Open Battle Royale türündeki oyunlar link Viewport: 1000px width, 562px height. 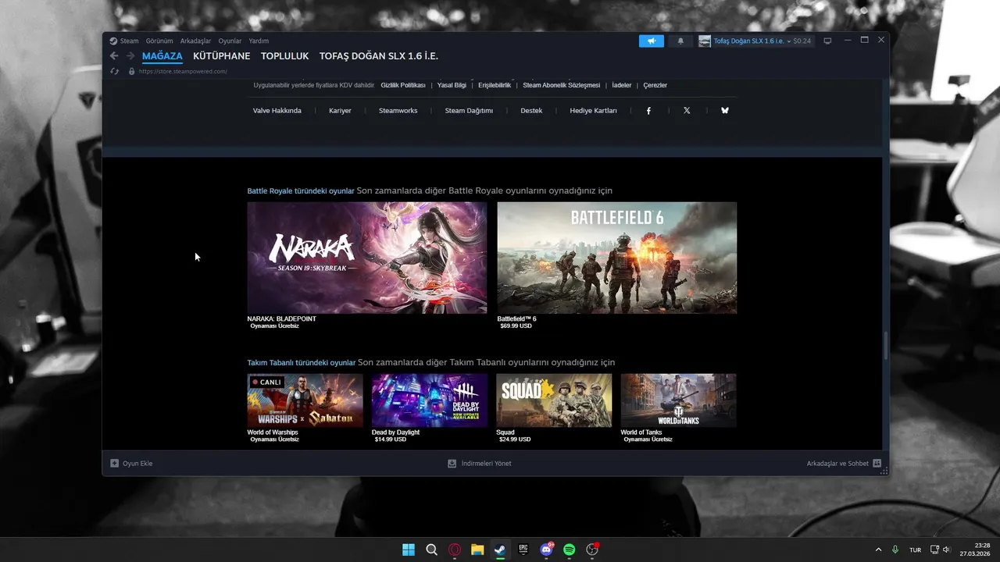coord(301,190)
